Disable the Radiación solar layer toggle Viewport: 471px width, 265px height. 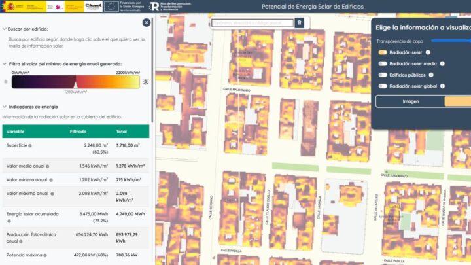(x=383, y=52)
